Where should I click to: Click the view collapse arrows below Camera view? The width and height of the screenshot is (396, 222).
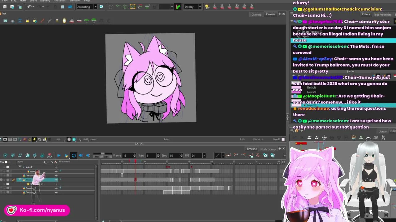139,144
